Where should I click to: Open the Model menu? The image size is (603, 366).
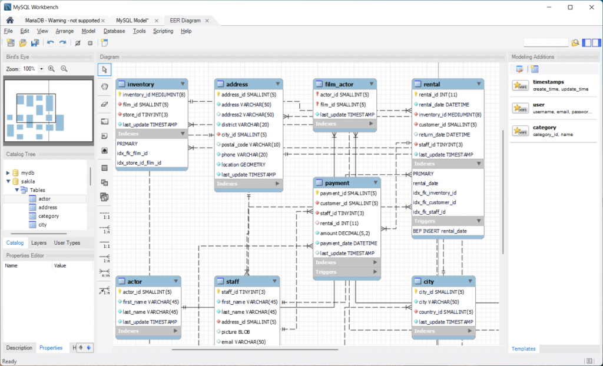pos(88,31)
